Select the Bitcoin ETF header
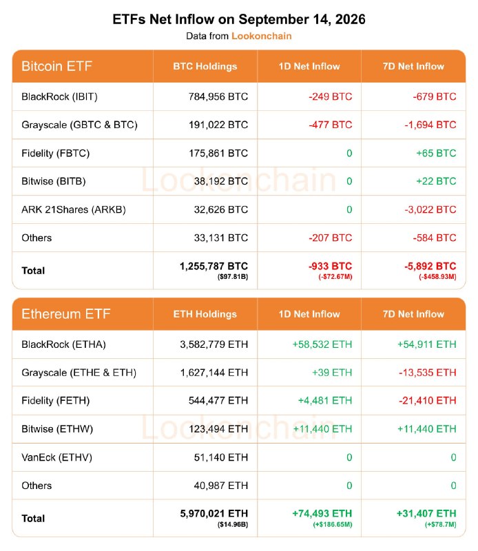 pos(57,66)
